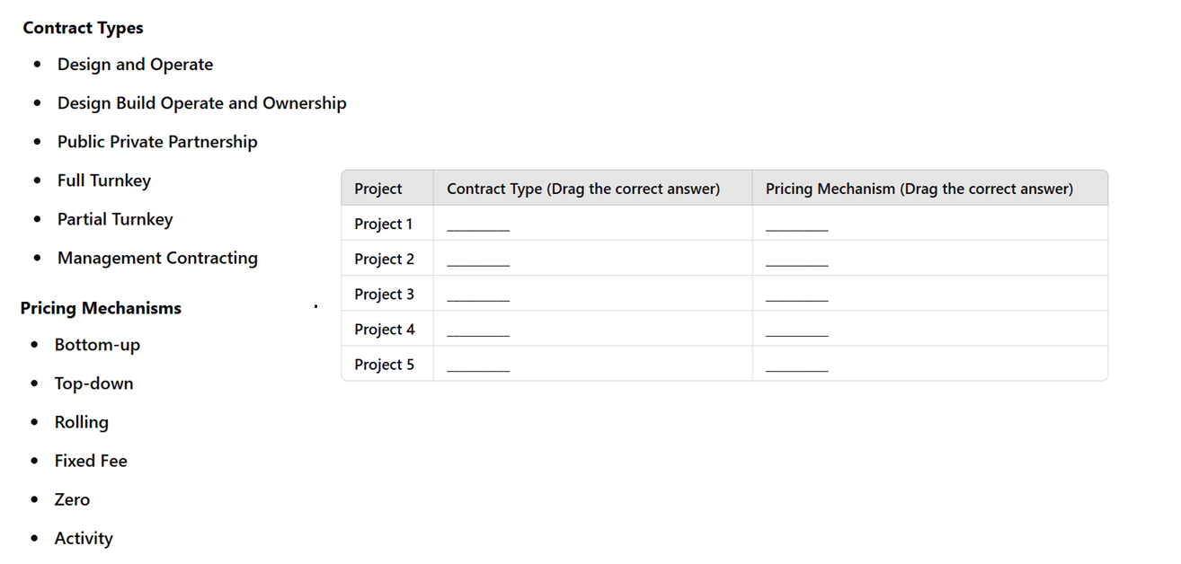Screen dimensions: 1181x564
Task: Choose the Rolling pricing mechanism
Action: tap(81, 422)
